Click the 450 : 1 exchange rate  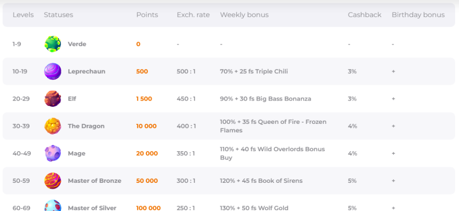coord(186,99)
